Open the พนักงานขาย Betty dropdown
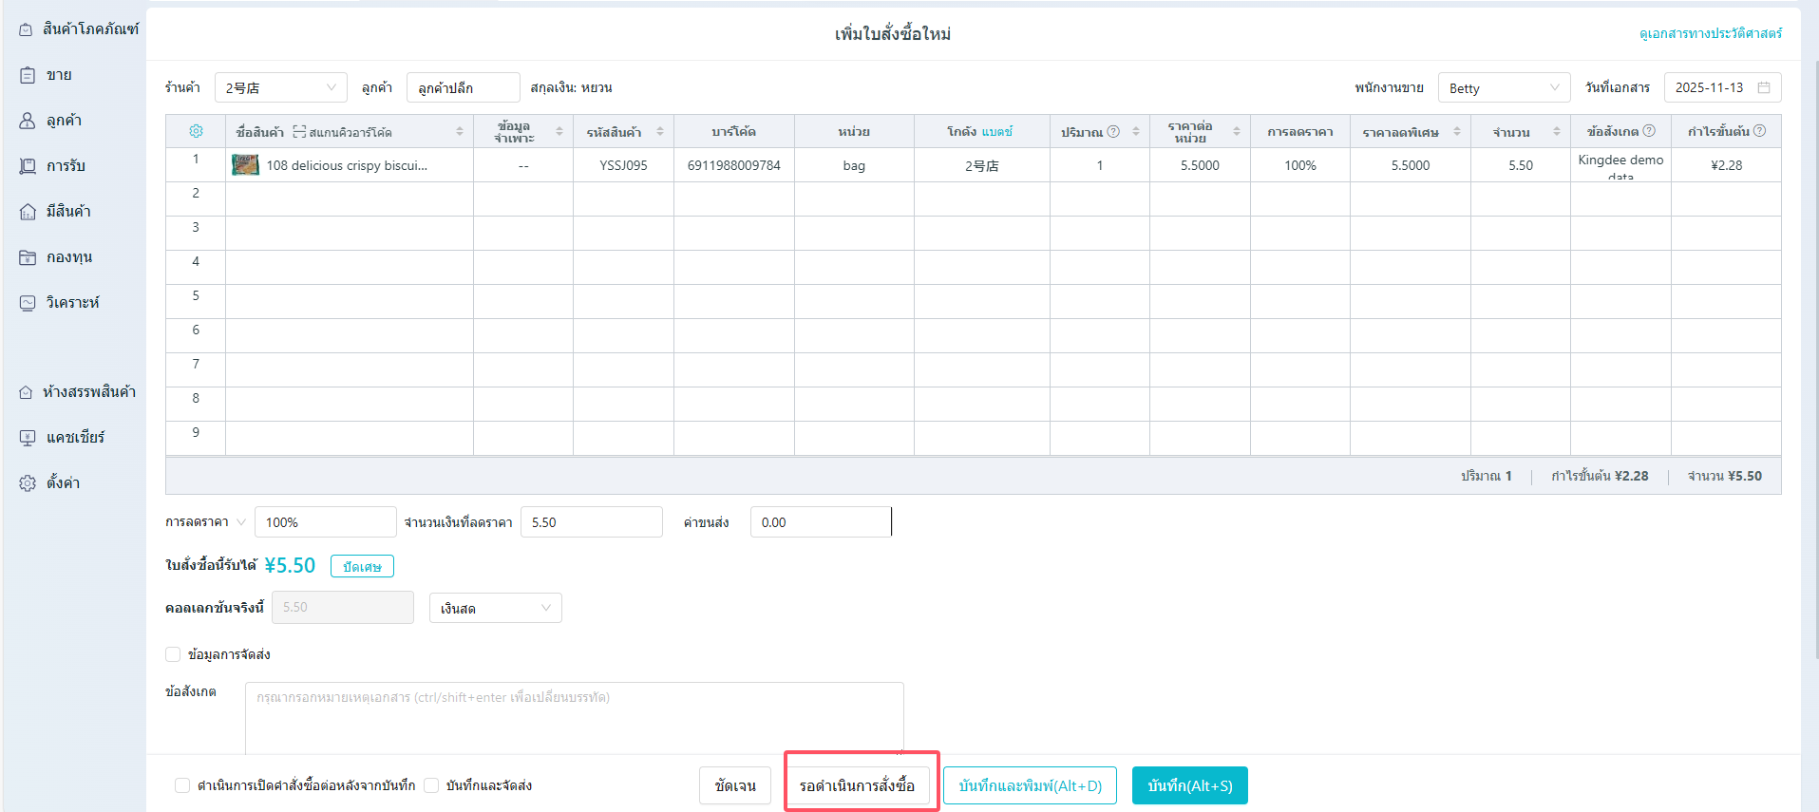Viewport: 1819px width, 812px height. 1503,87
